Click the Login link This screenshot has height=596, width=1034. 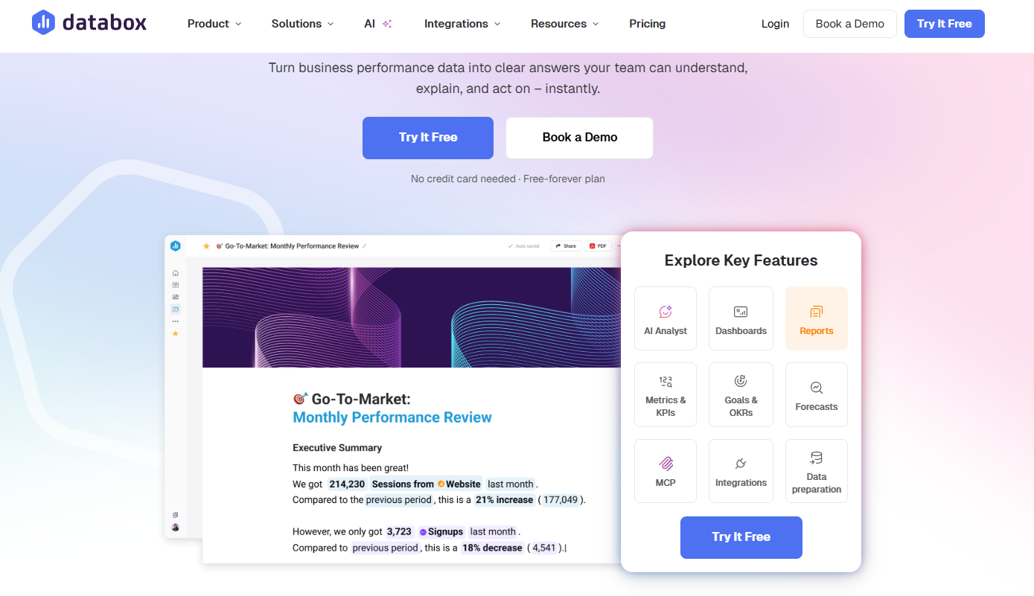(775, 24)
